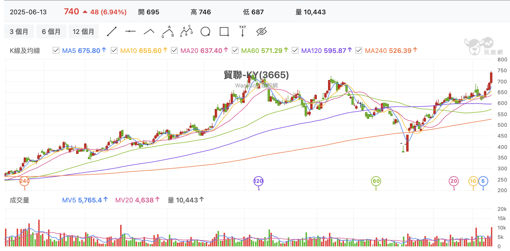The height and width of the screenshot is (251, 510).
Task: Click the 240 marker on timeline
Action: (x=24, y=181)
